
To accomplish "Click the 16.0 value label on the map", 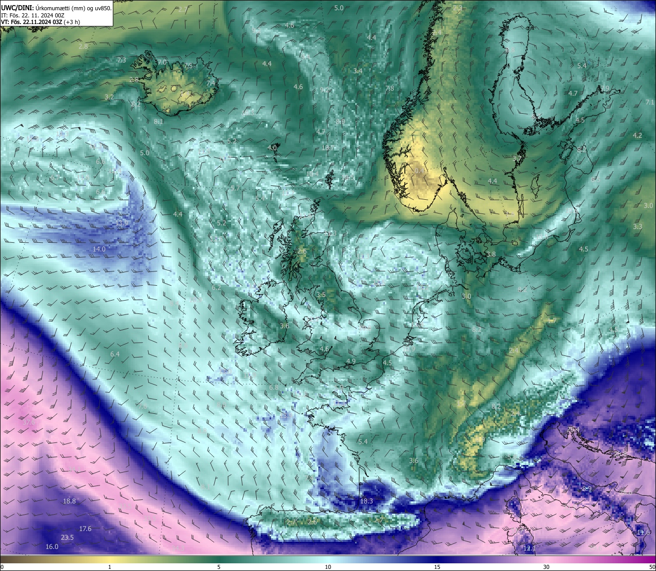I will 52,547.
